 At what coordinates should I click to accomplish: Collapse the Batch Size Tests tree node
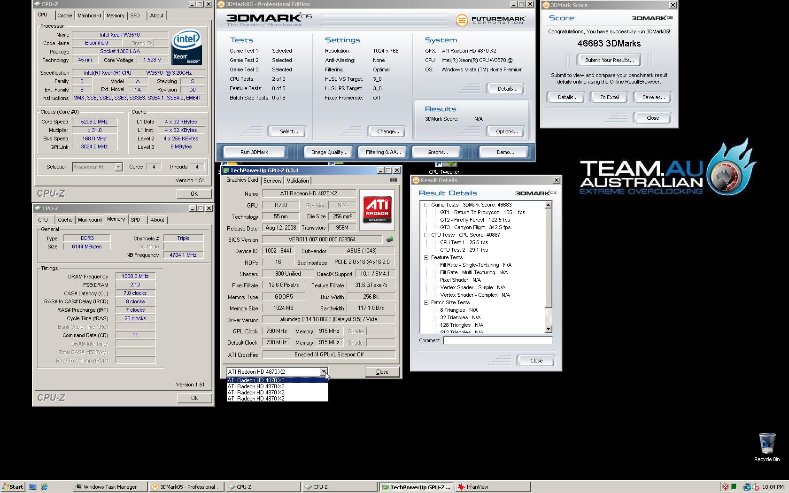click(x=426, y=302)
